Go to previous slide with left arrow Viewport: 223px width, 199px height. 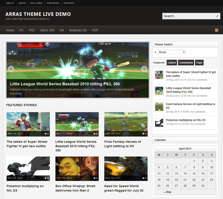(11, 68)
